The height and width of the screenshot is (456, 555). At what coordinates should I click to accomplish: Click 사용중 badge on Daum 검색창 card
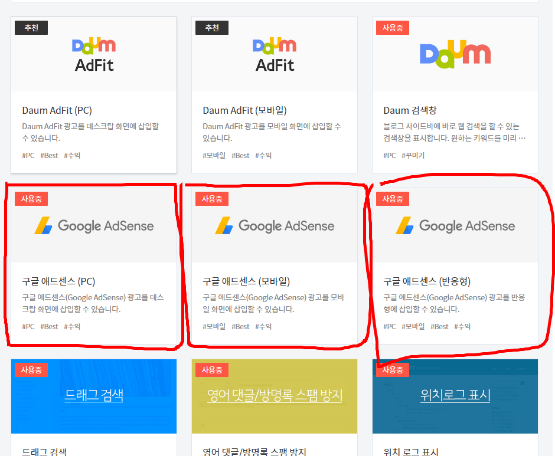tap(393, 28)
